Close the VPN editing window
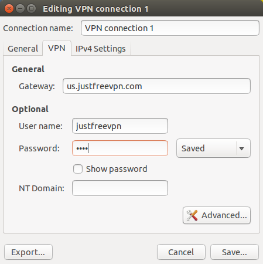 click(x=9, y=9)
